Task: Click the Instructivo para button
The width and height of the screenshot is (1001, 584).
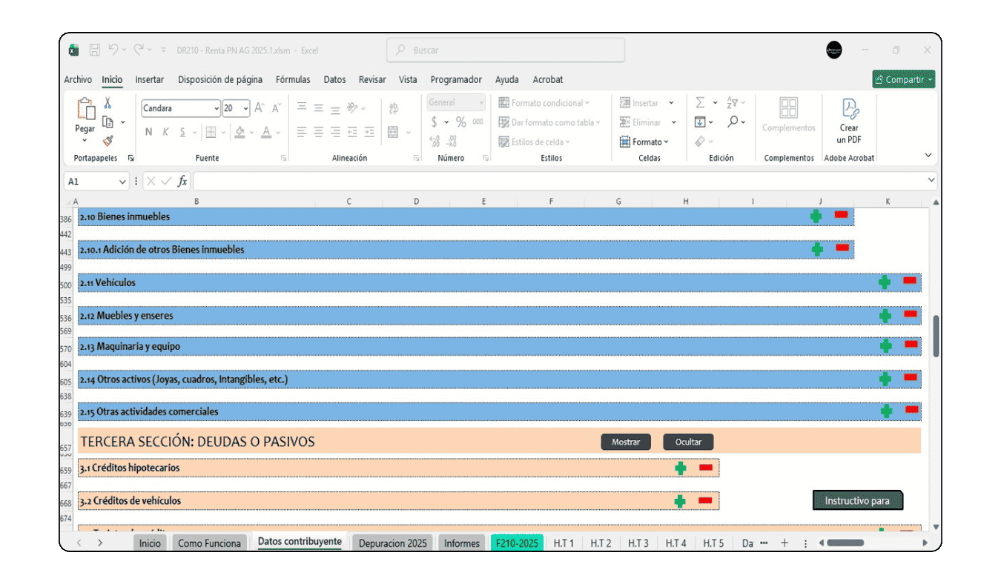Action: (x=857, y=501)
